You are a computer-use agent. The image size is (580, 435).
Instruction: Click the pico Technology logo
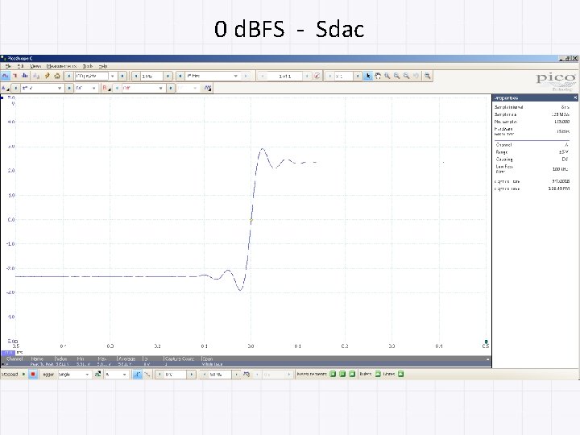click(x=556, y=81)
